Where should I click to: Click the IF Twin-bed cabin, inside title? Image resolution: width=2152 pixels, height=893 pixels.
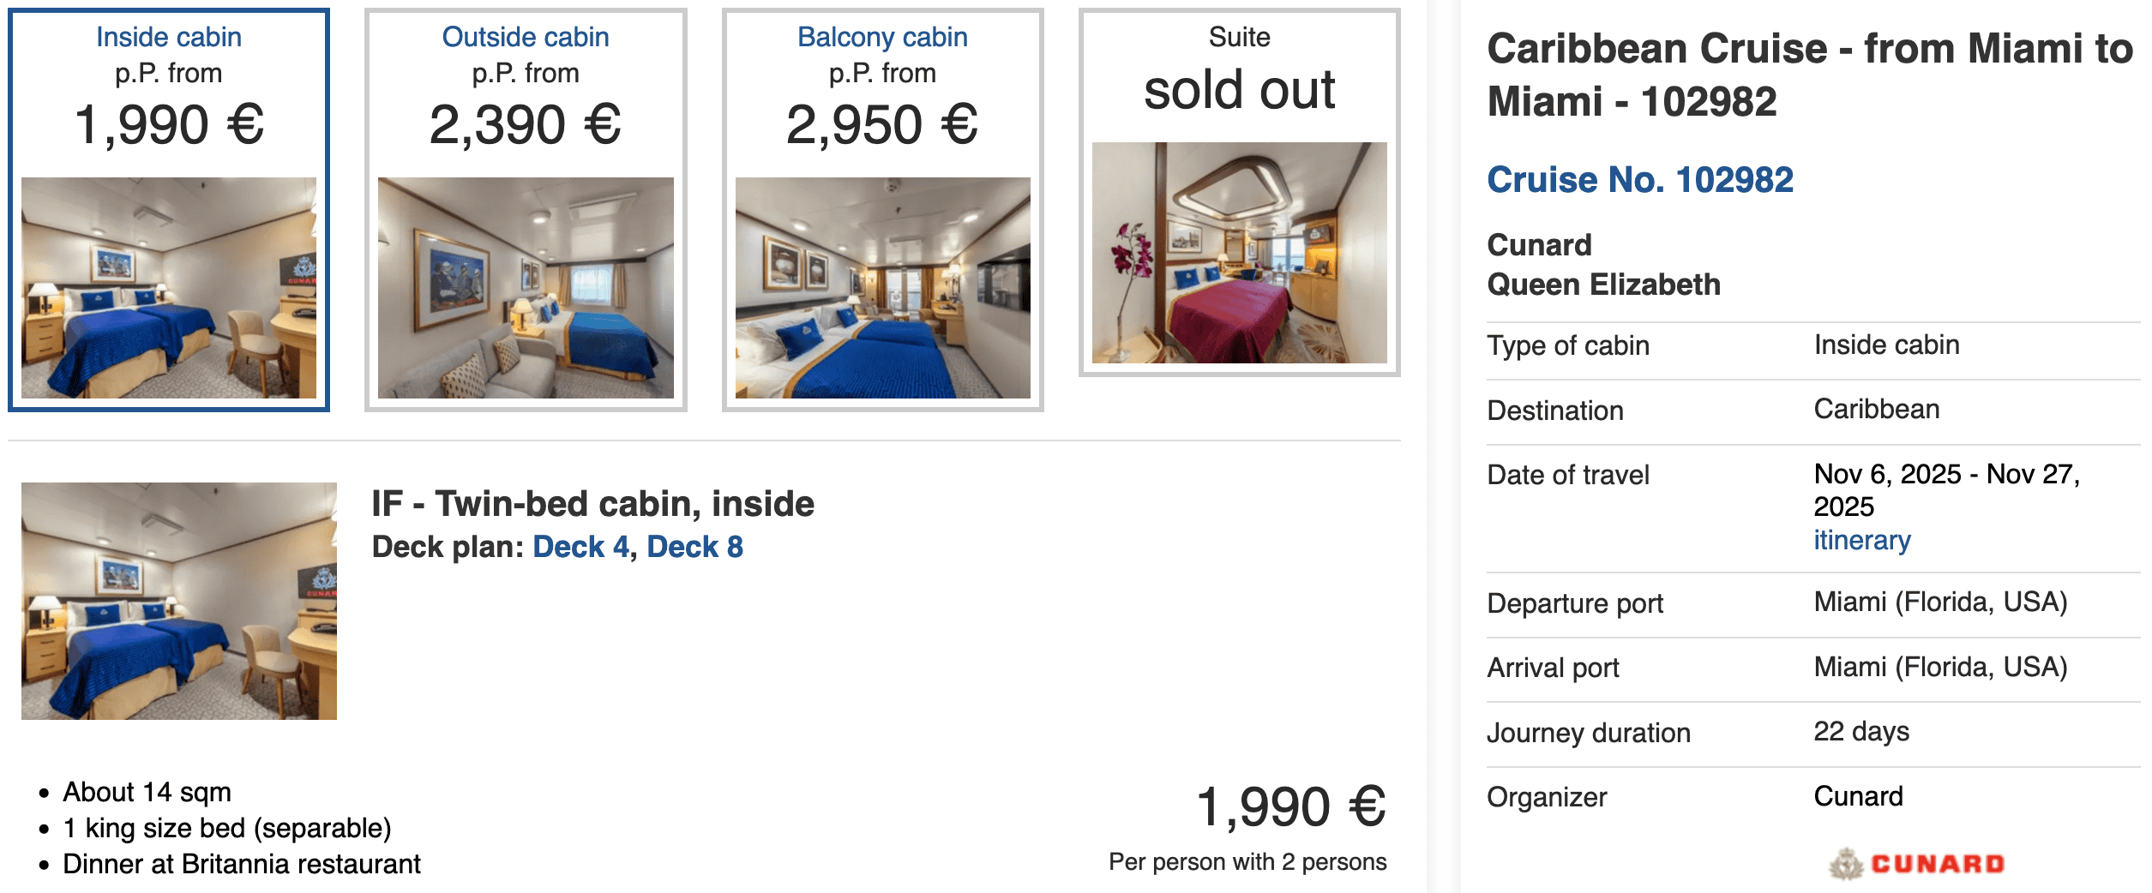tap(592, 504)
